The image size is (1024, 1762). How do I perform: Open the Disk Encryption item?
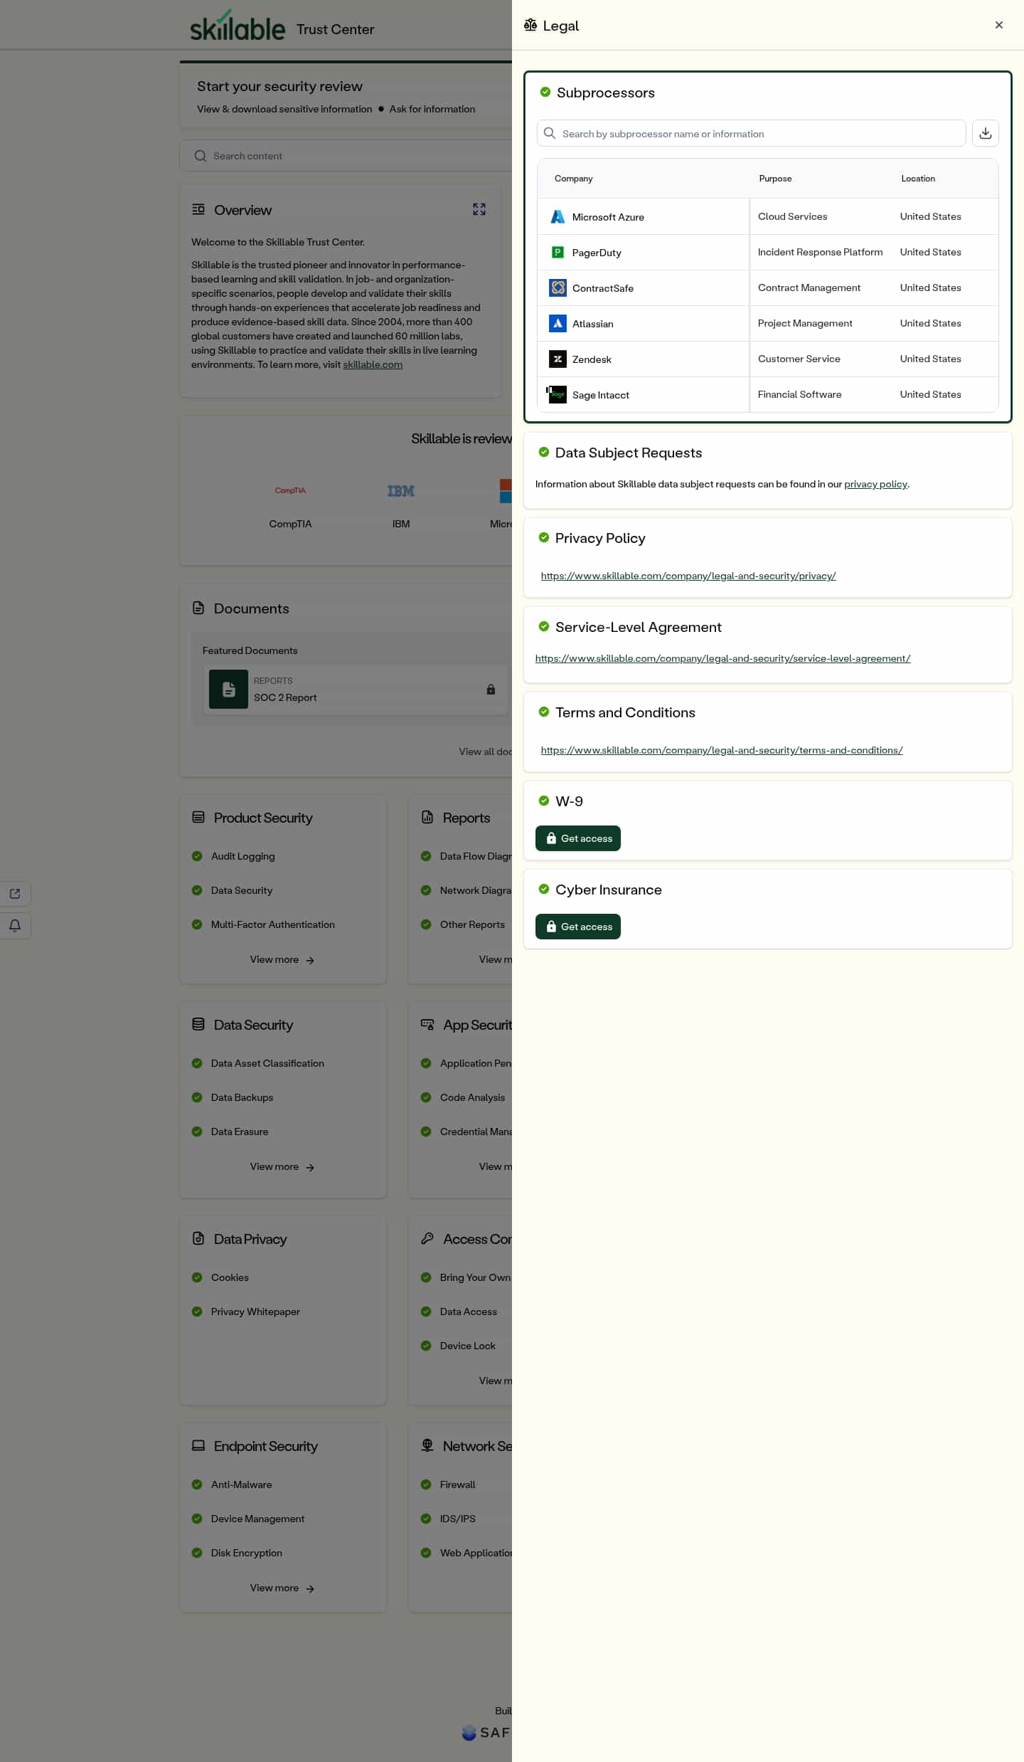click(x=246, y=1553)
